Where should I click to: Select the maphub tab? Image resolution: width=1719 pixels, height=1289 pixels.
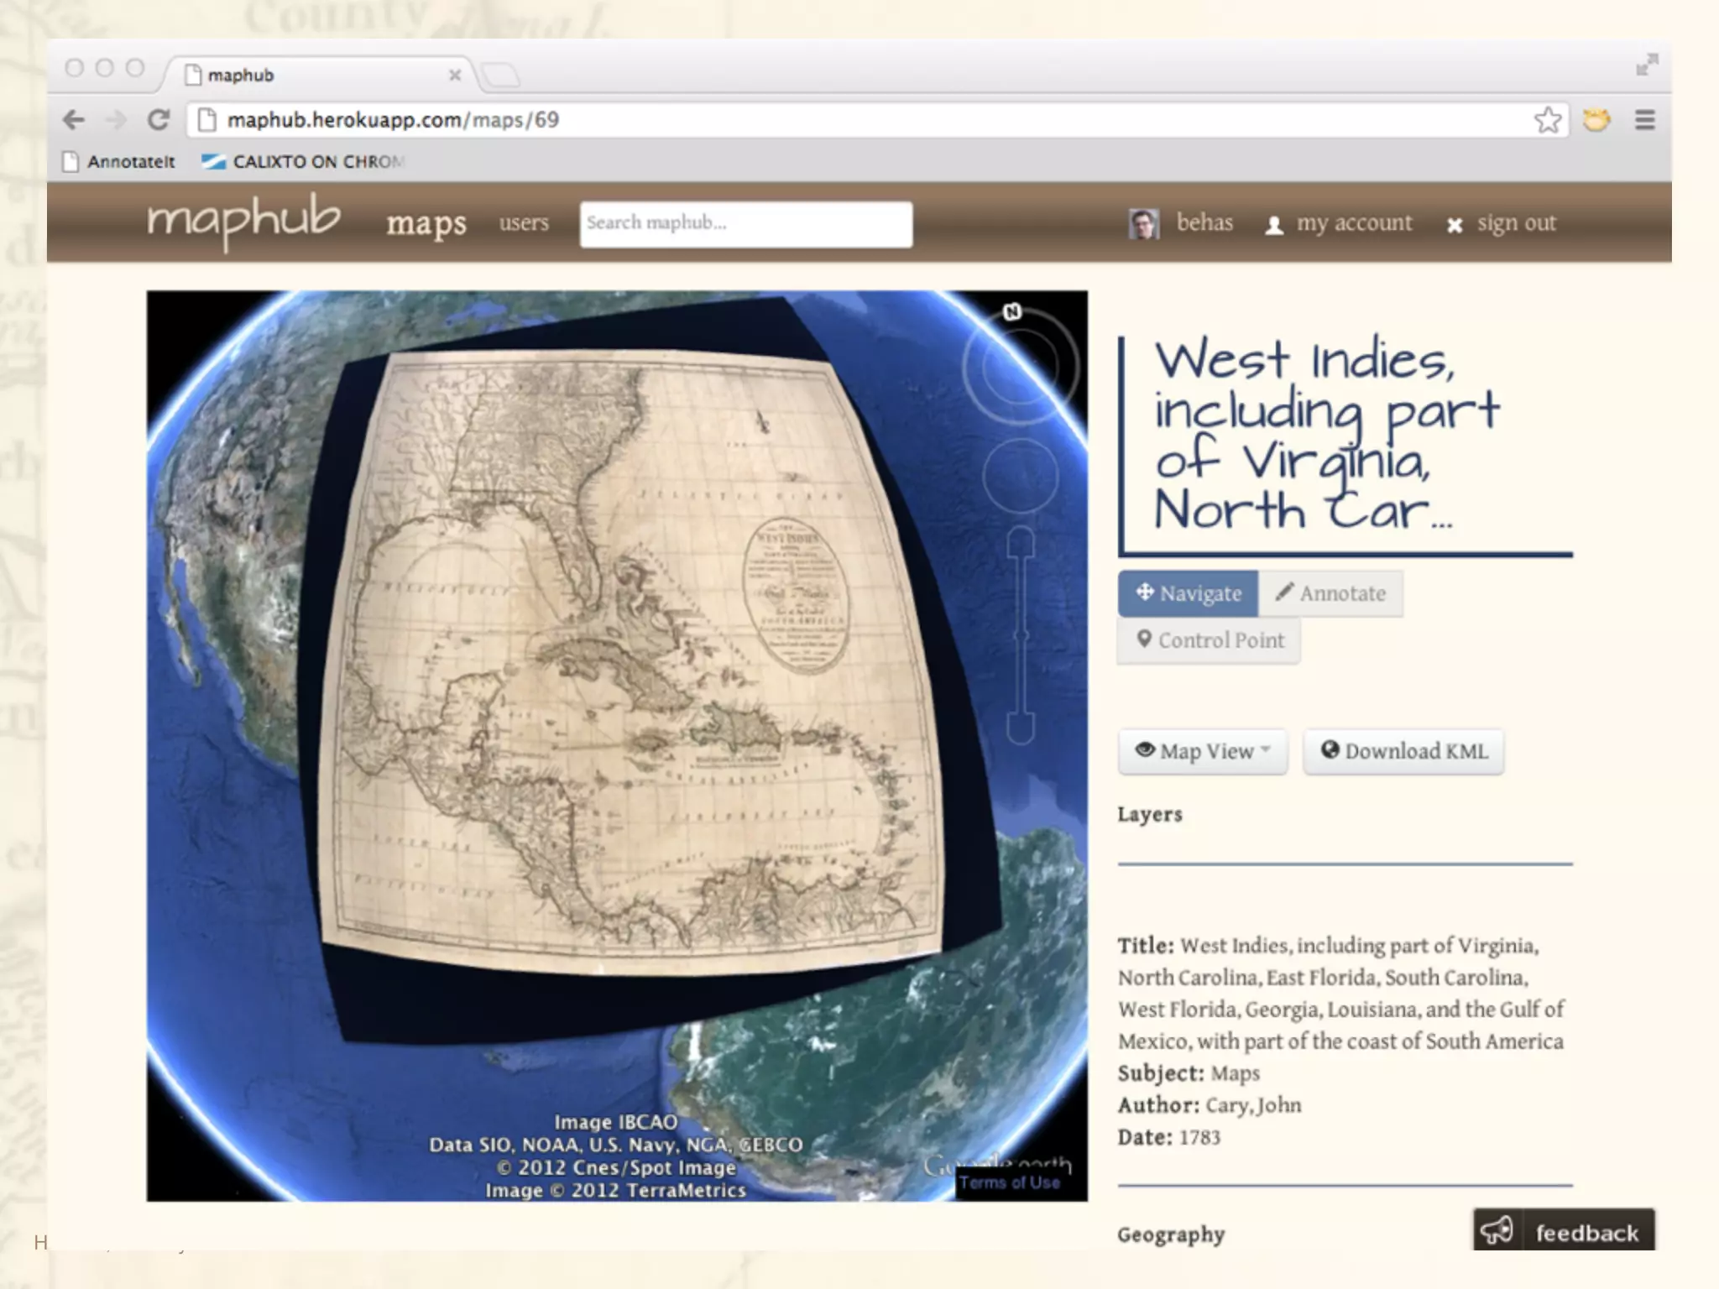point(319,76)
